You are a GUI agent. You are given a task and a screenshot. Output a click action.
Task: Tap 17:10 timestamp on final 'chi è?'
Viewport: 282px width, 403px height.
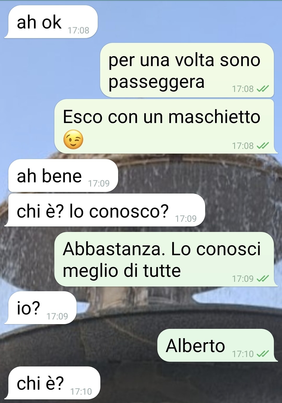pyautogui.click(x=81, y=392)
